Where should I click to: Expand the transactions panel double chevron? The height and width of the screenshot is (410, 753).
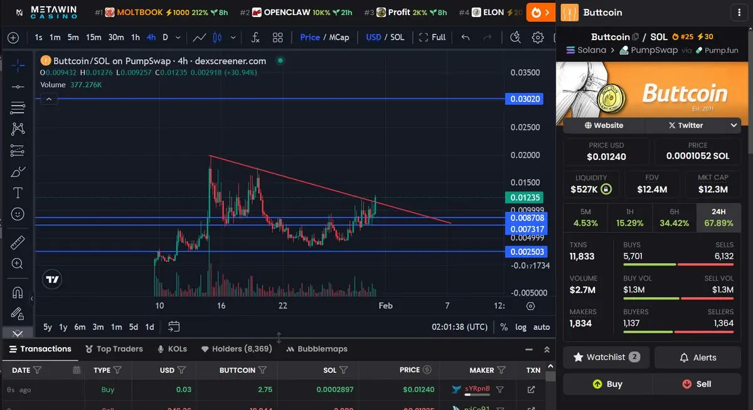547,349
